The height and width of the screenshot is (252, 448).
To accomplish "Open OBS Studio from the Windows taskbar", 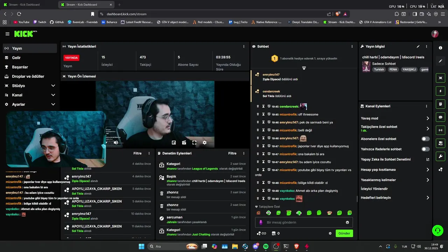I will (276, 246).
